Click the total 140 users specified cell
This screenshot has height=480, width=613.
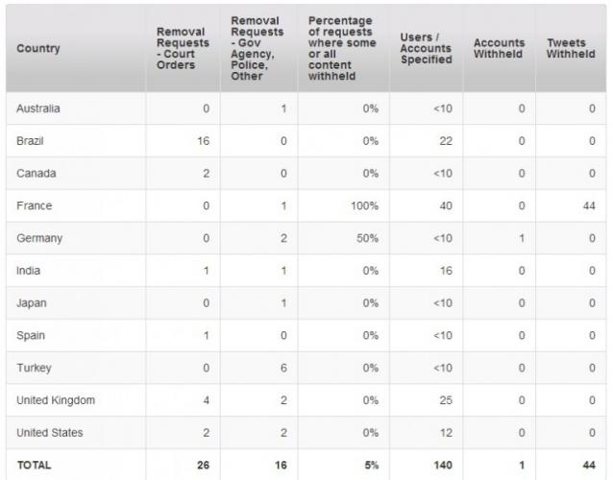[443, 466]
